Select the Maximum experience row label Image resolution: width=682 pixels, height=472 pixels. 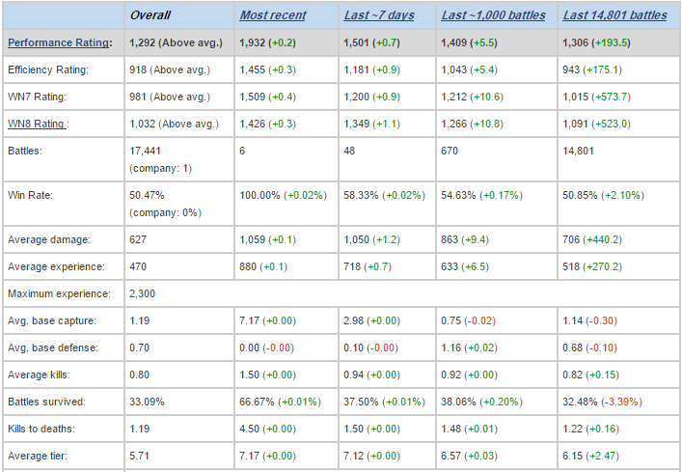point(59,293)
